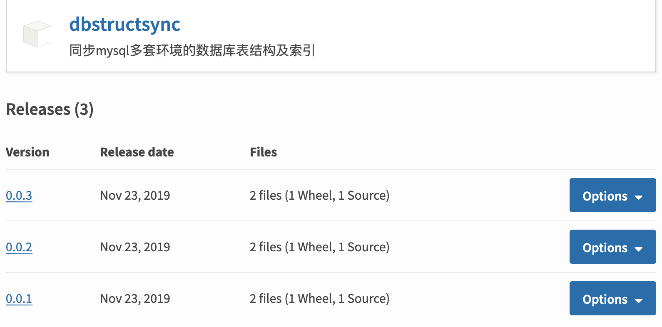Click the Version column header
The height and width of the screenshot is (327, 662).
pyautogui.click(x=27, y=152)
